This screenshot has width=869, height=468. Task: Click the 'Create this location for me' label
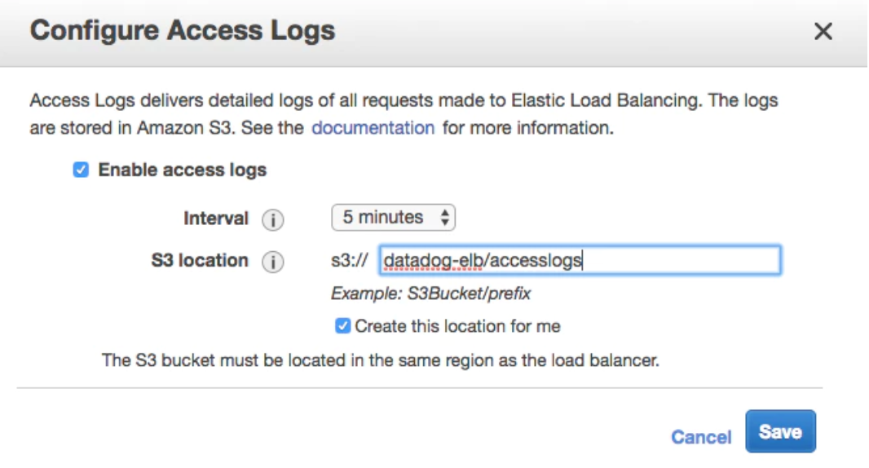click(457, 326)
